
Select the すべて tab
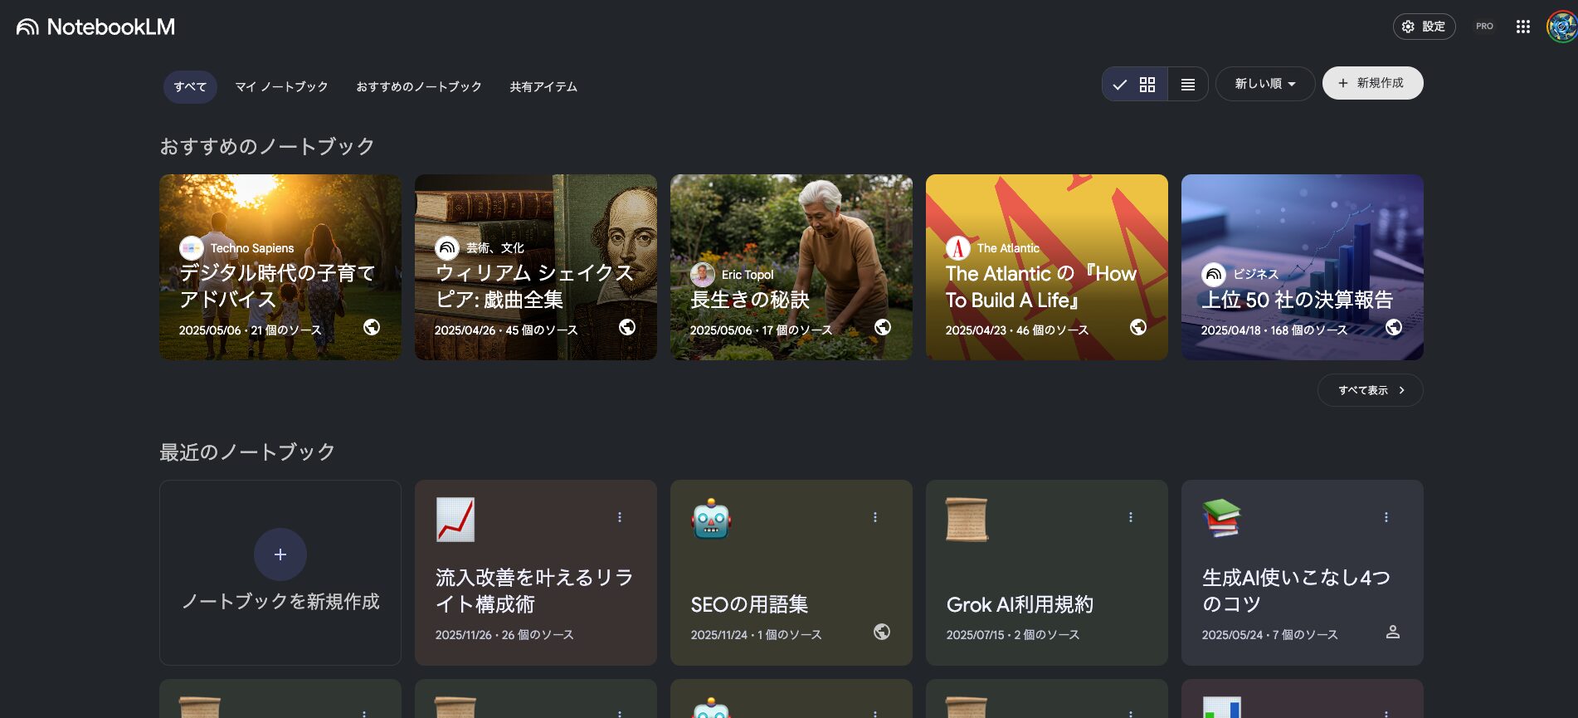point(190,87)
